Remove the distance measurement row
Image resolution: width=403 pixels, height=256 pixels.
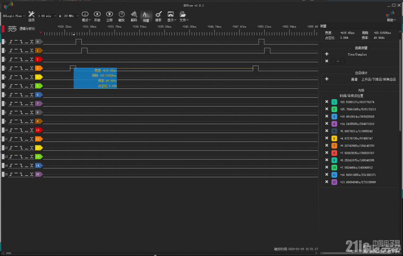(327, 61)
